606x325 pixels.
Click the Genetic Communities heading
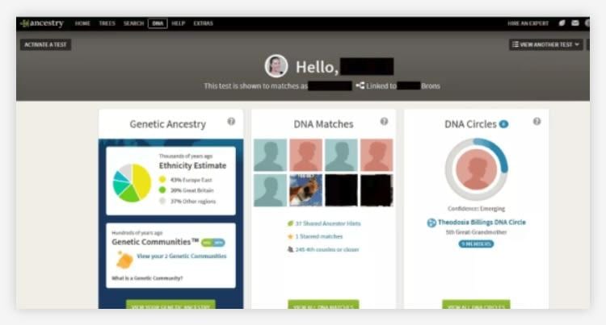pyautogui.click(x=155, y=242)
